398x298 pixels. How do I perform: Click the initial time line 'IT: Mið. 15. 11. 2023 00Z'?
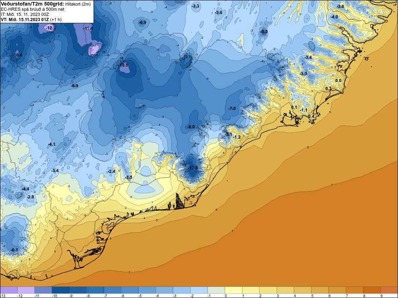click(25, 14)
